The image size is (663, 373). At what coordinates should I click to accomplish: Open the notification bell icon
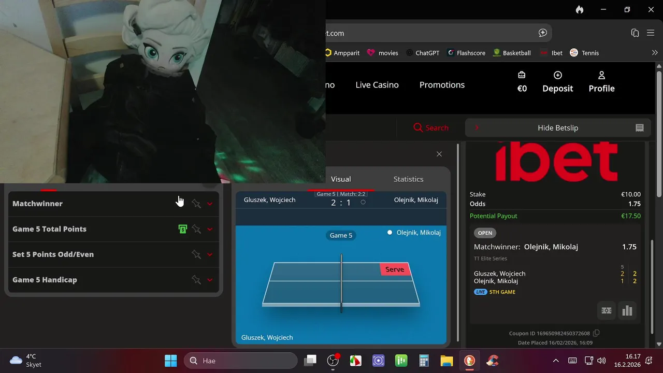pos(649,361)
